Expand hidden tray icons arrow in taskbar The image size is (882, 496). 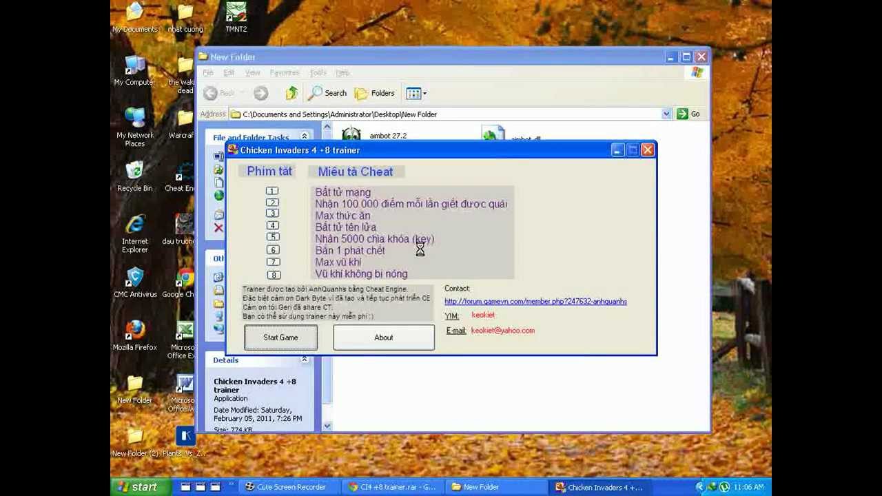click(699, 487)
